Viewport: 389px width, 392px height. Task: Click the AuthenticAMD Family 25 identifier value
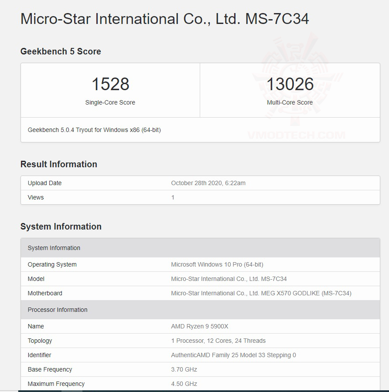pyautogui.click(x=233, y=355)
